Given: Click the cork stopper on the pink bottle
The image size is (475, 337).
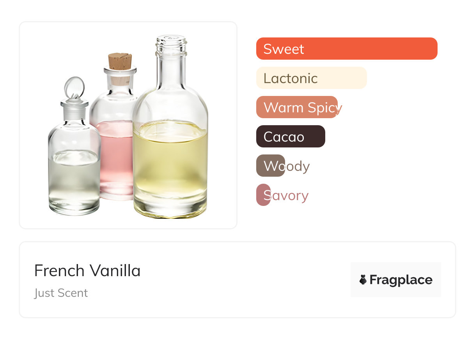Looking at the screenshot, I should coord(120,62).
